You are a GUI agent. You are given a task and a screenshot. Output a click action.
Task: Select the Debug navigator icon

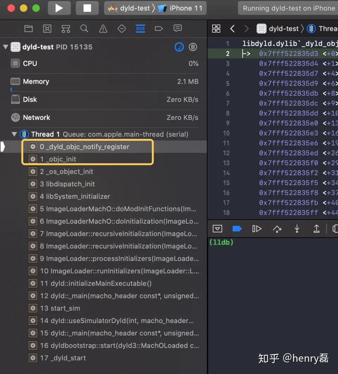(x=140, y=29)
